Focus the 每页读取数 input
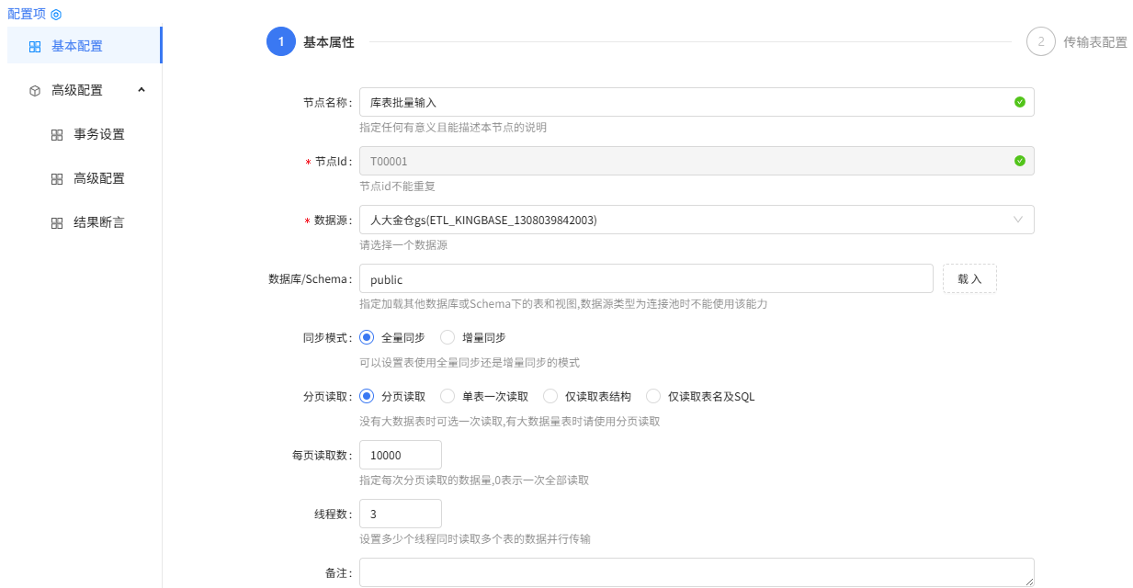 (x=401, y=455)
